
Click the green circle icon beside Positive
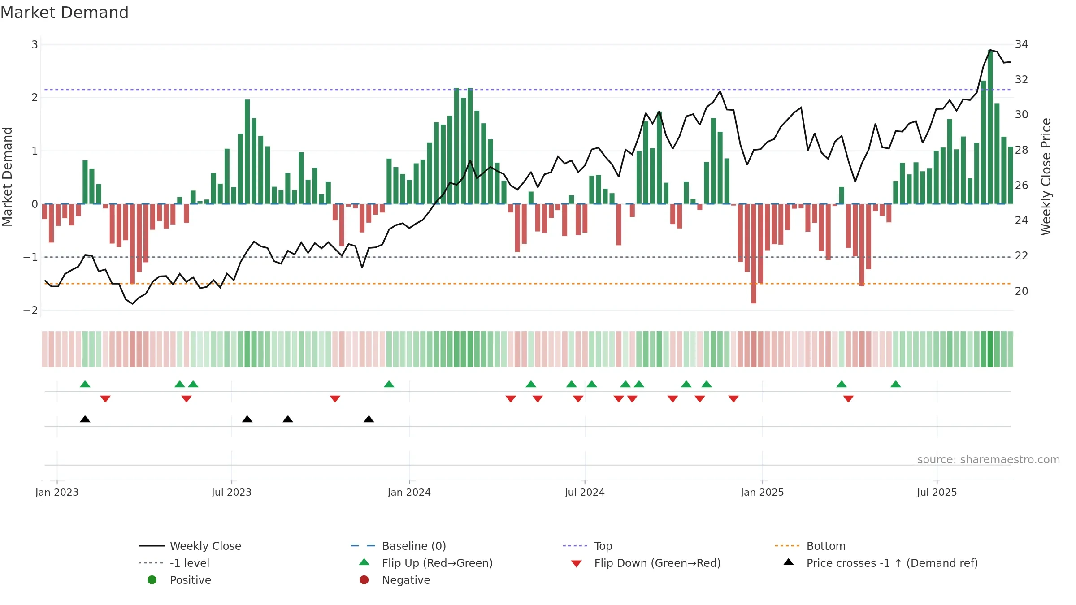[x=152, y=580]
